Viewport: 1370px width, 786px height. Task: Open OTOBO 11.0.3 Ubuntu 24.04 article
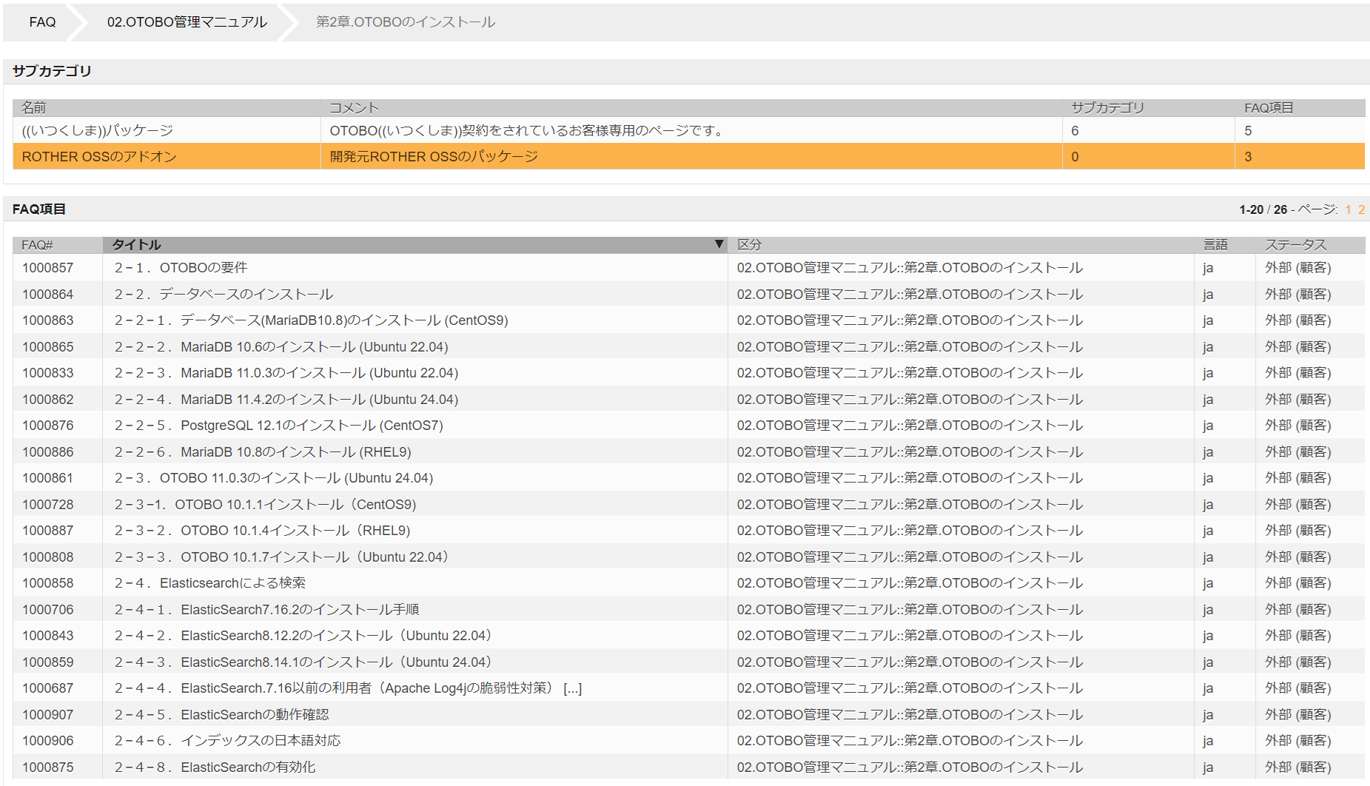274,478
